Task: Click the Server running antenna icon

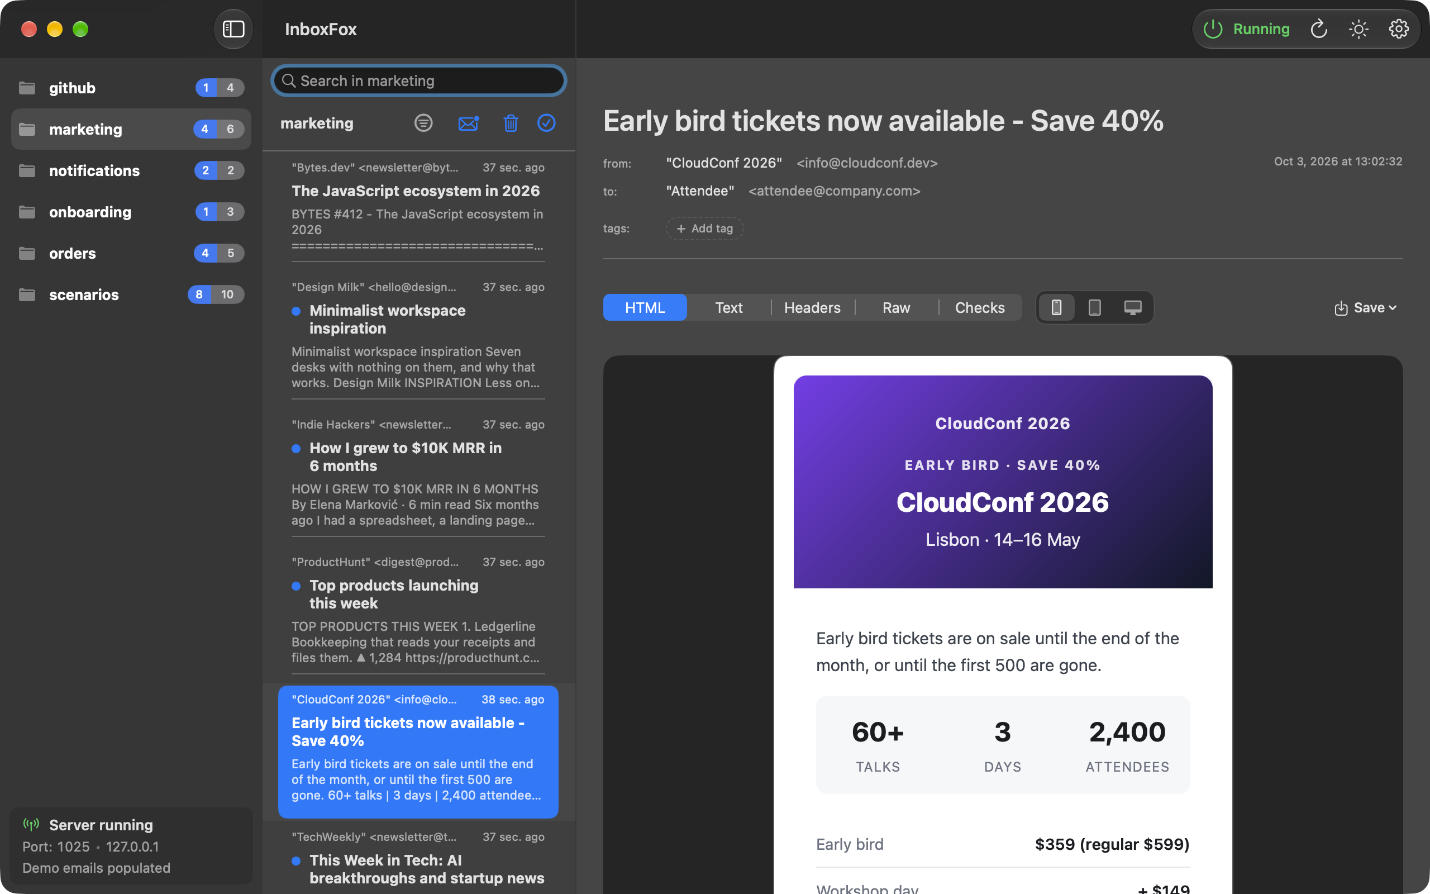Action: pos(31,824)
